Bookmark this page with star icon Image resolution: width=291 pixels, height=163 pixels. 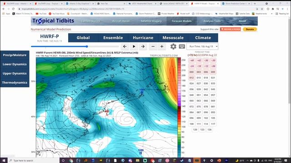[262, 9]
